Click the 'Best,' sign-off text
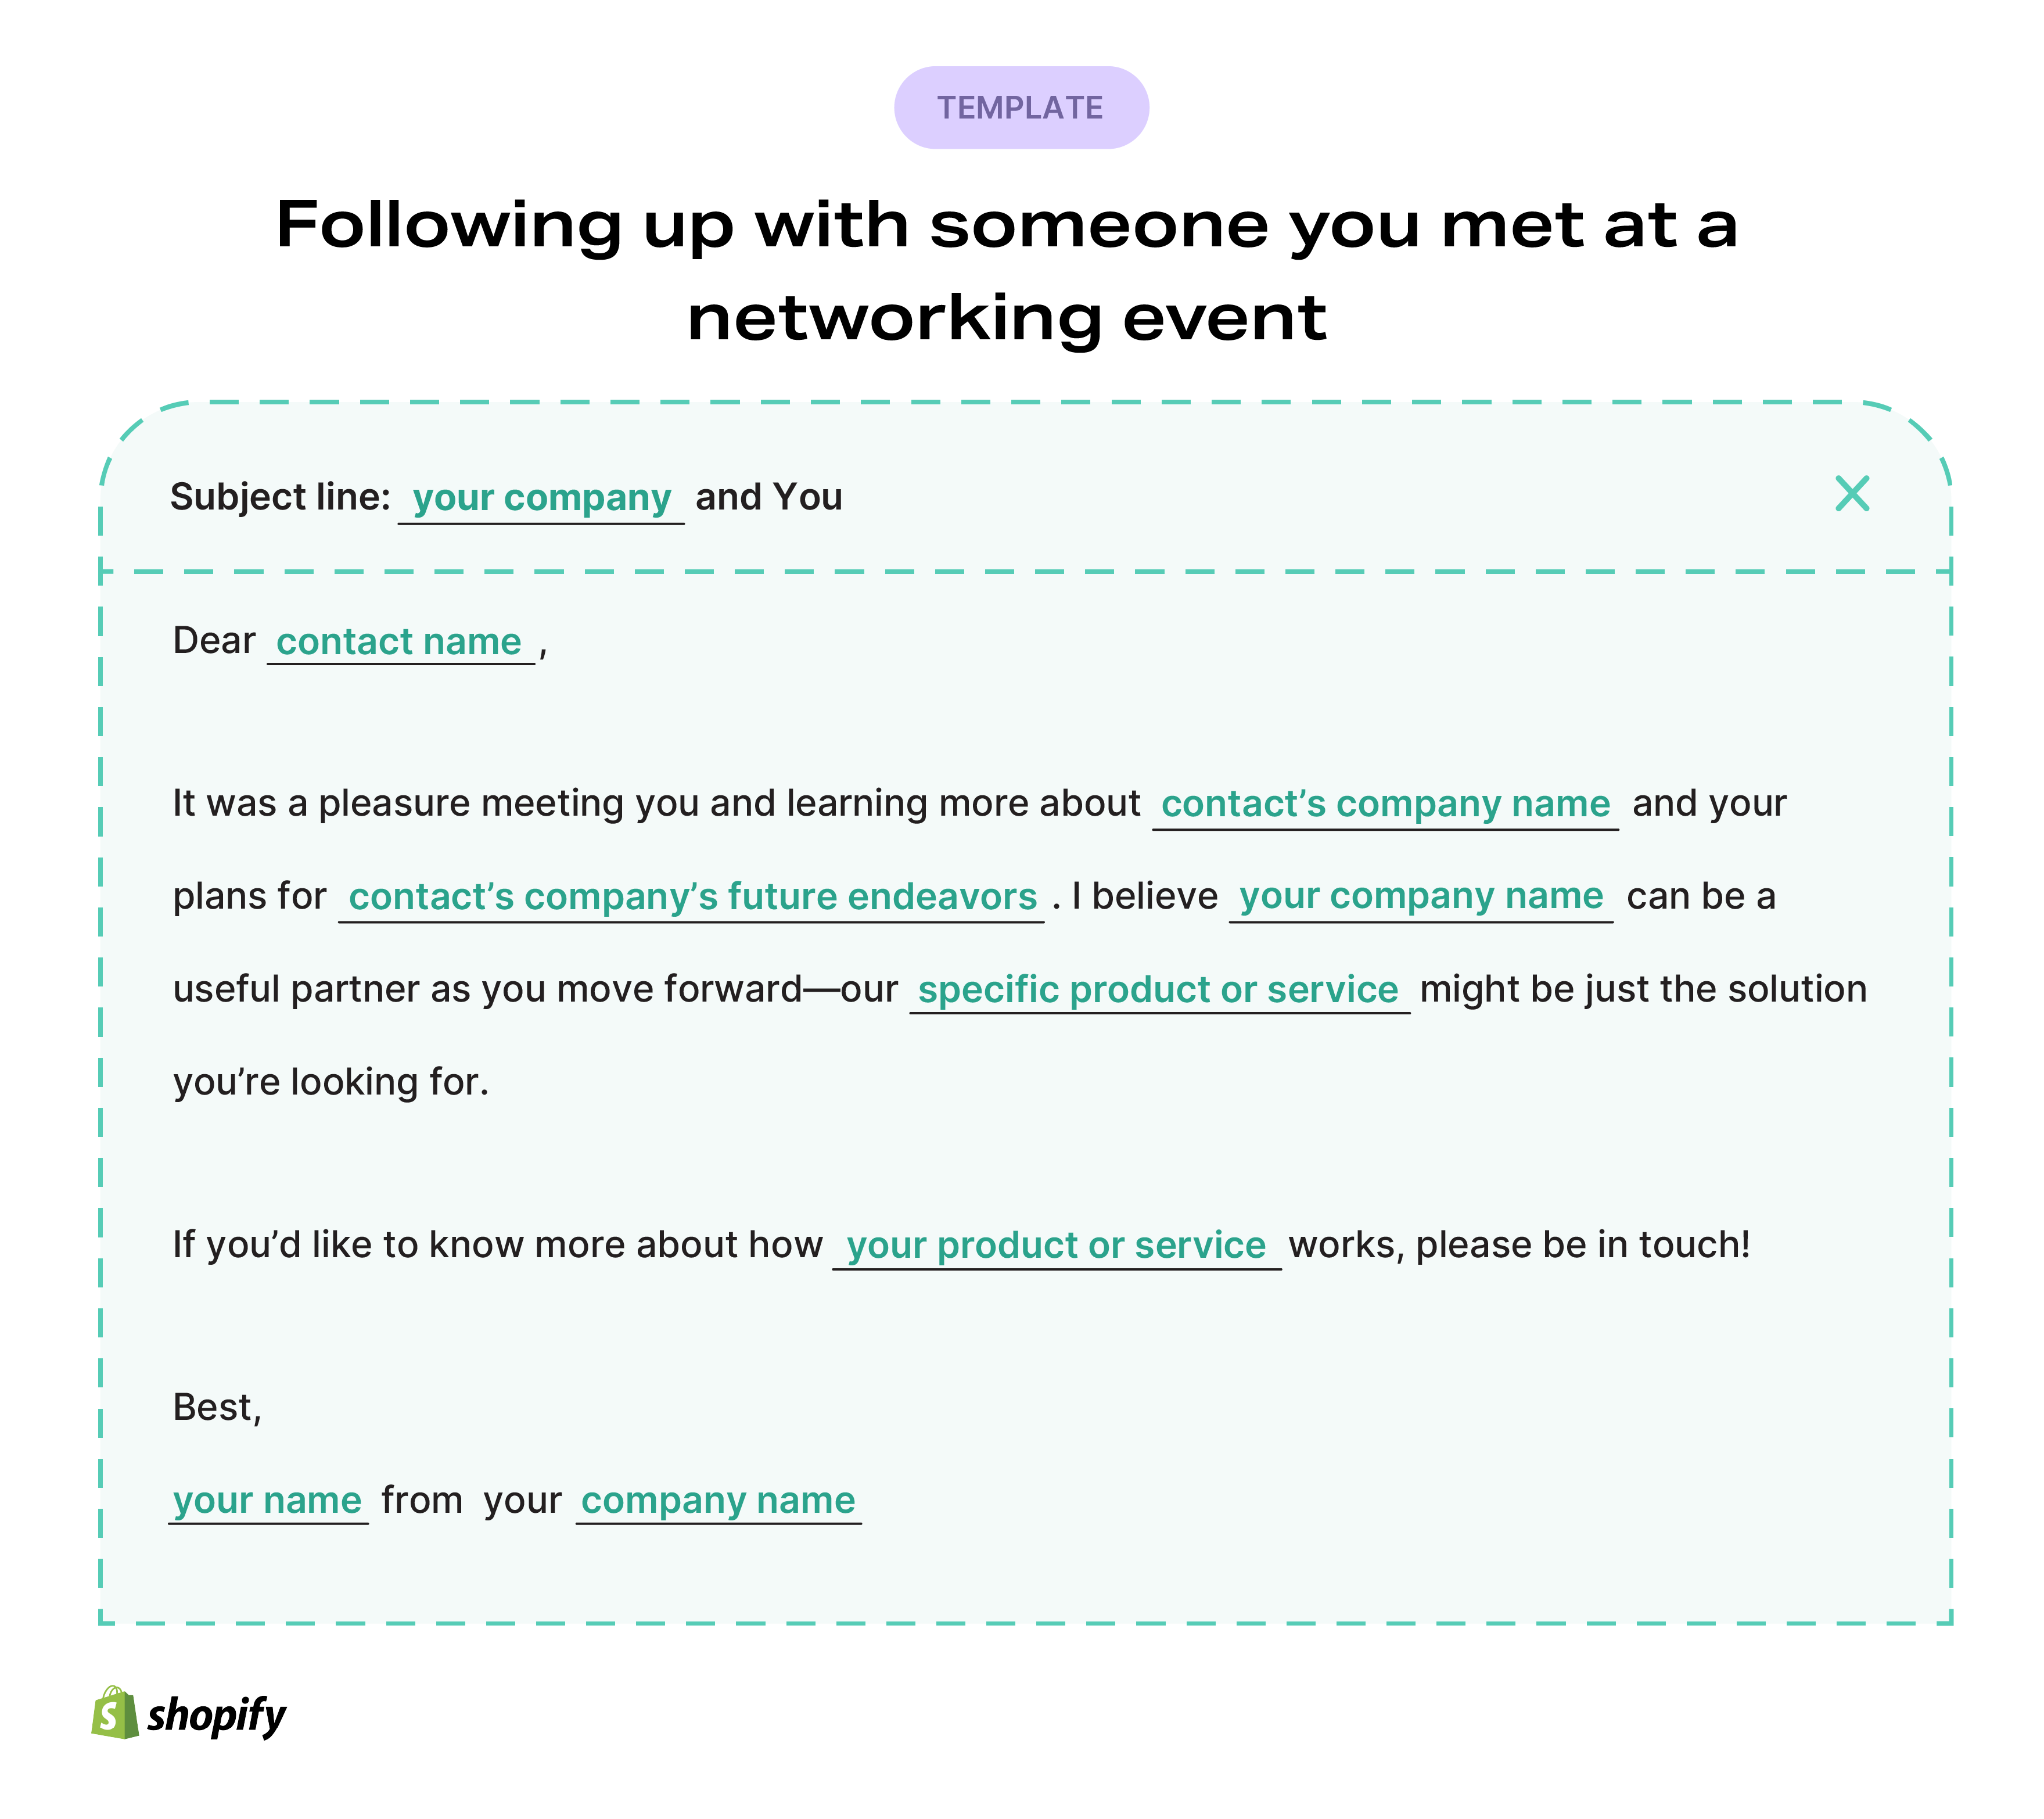The height and width of the screenshot is (1819, 2044). click(x=217, y=1408)
